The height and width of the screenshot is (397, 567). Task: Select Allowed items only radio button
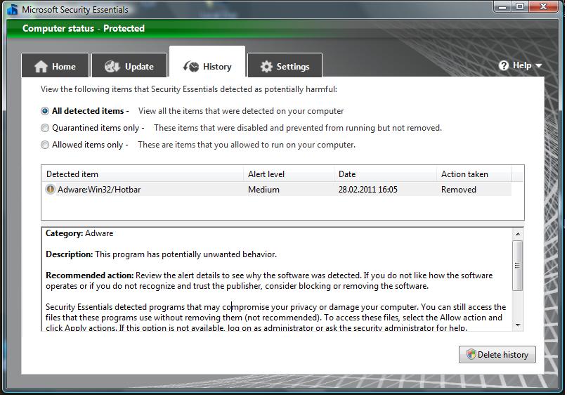[45, 145]
